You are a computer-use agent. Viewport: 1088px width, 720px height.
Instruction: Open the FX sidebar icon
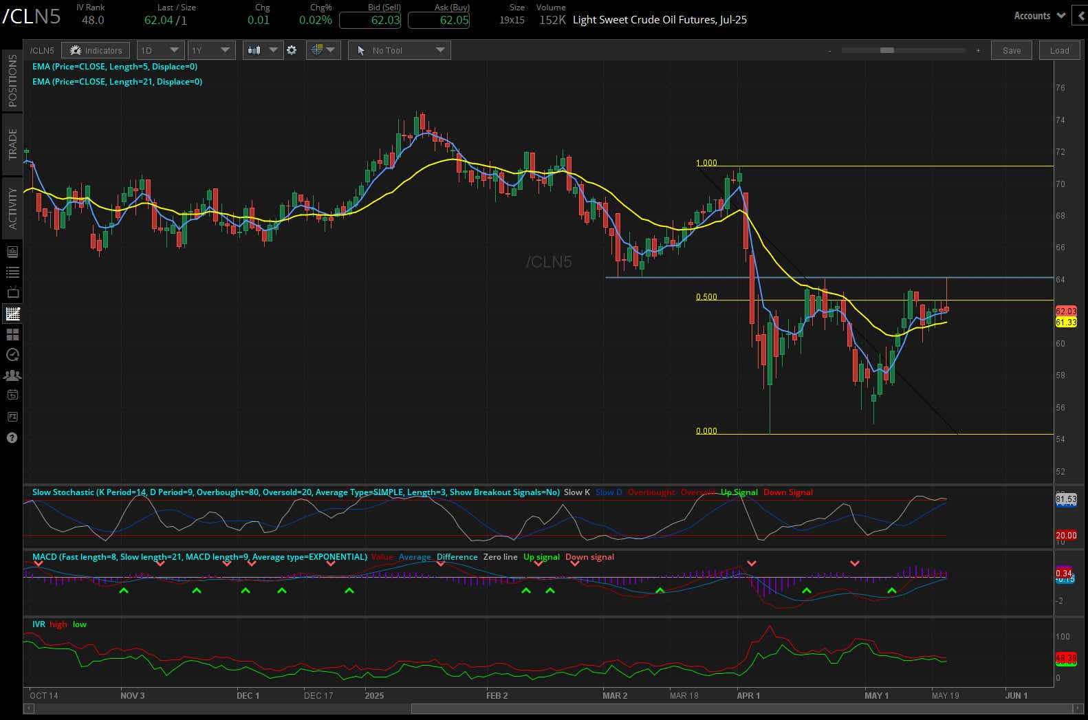click(x=12, y=417)
